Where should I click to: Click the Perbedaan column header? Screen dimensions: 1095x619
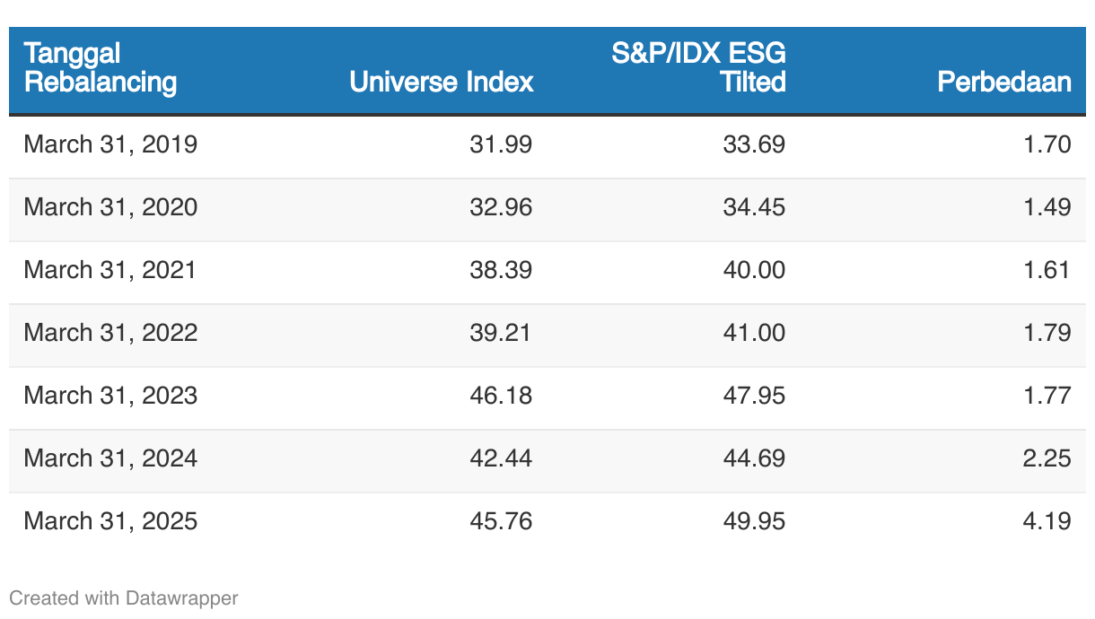coord(1003,83)
